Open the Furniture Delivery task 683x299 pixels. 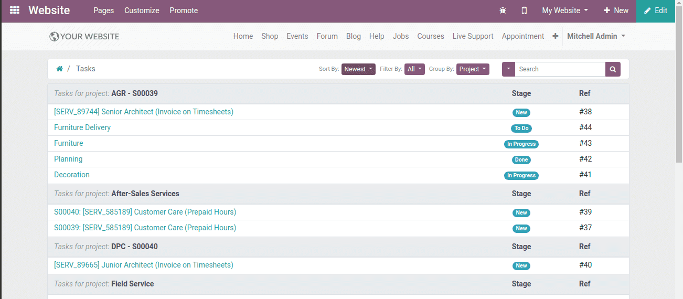(82, 127)
